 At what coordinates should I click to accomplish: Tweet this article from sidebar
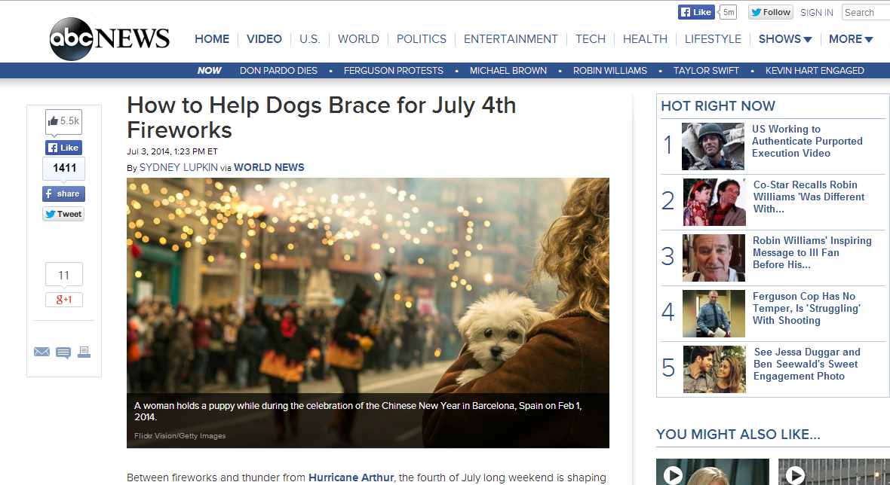point(63,214)
